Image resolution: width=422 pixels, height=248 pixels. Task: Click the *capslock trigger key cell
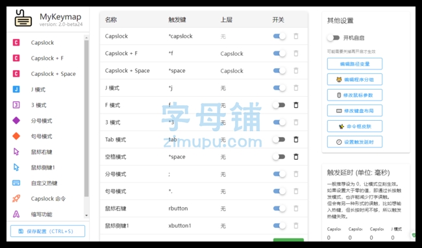point(180,36)
